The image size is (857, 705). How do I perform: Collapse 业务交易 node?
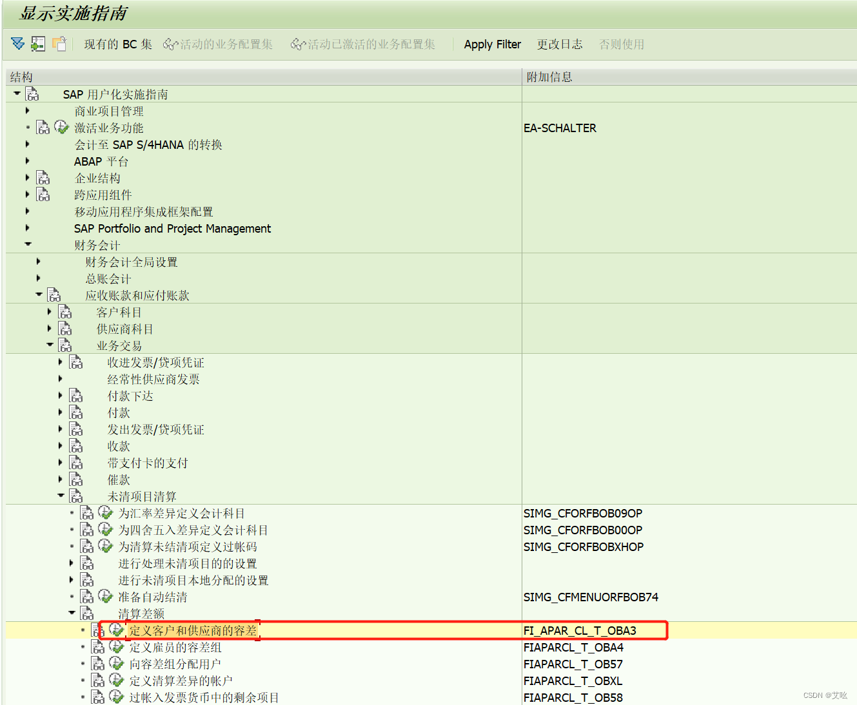coord(50,345)
